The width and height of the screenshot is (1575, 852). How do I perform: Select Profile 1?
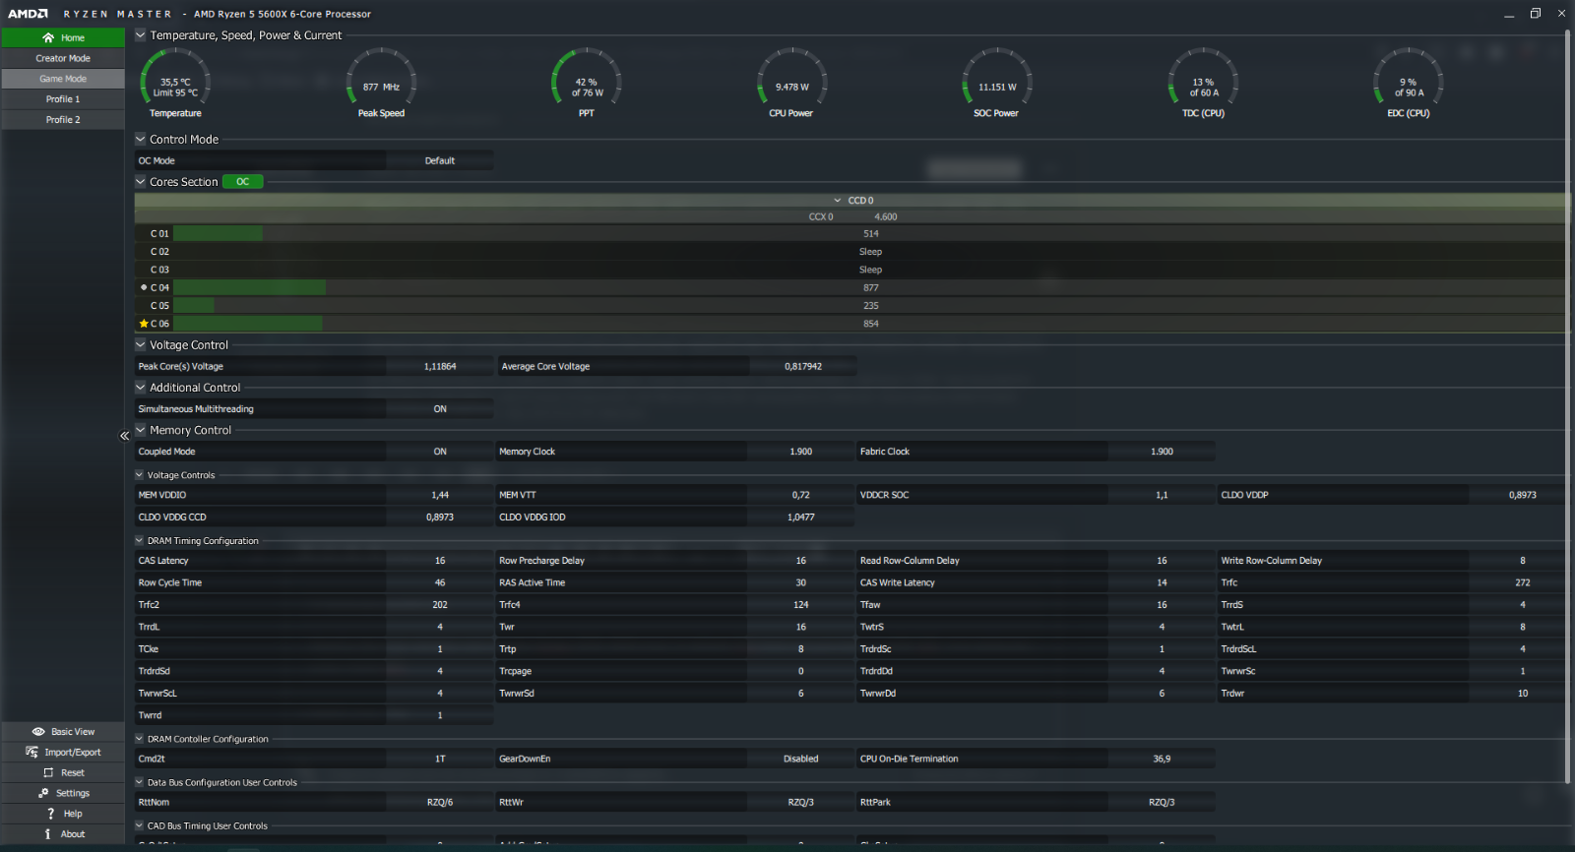(63, 99)
